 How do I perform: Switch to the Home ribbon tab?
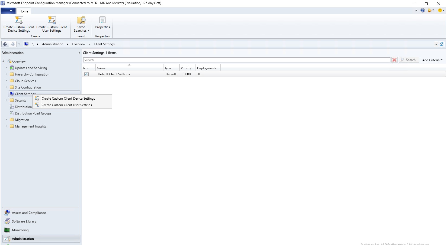point(24,11)
